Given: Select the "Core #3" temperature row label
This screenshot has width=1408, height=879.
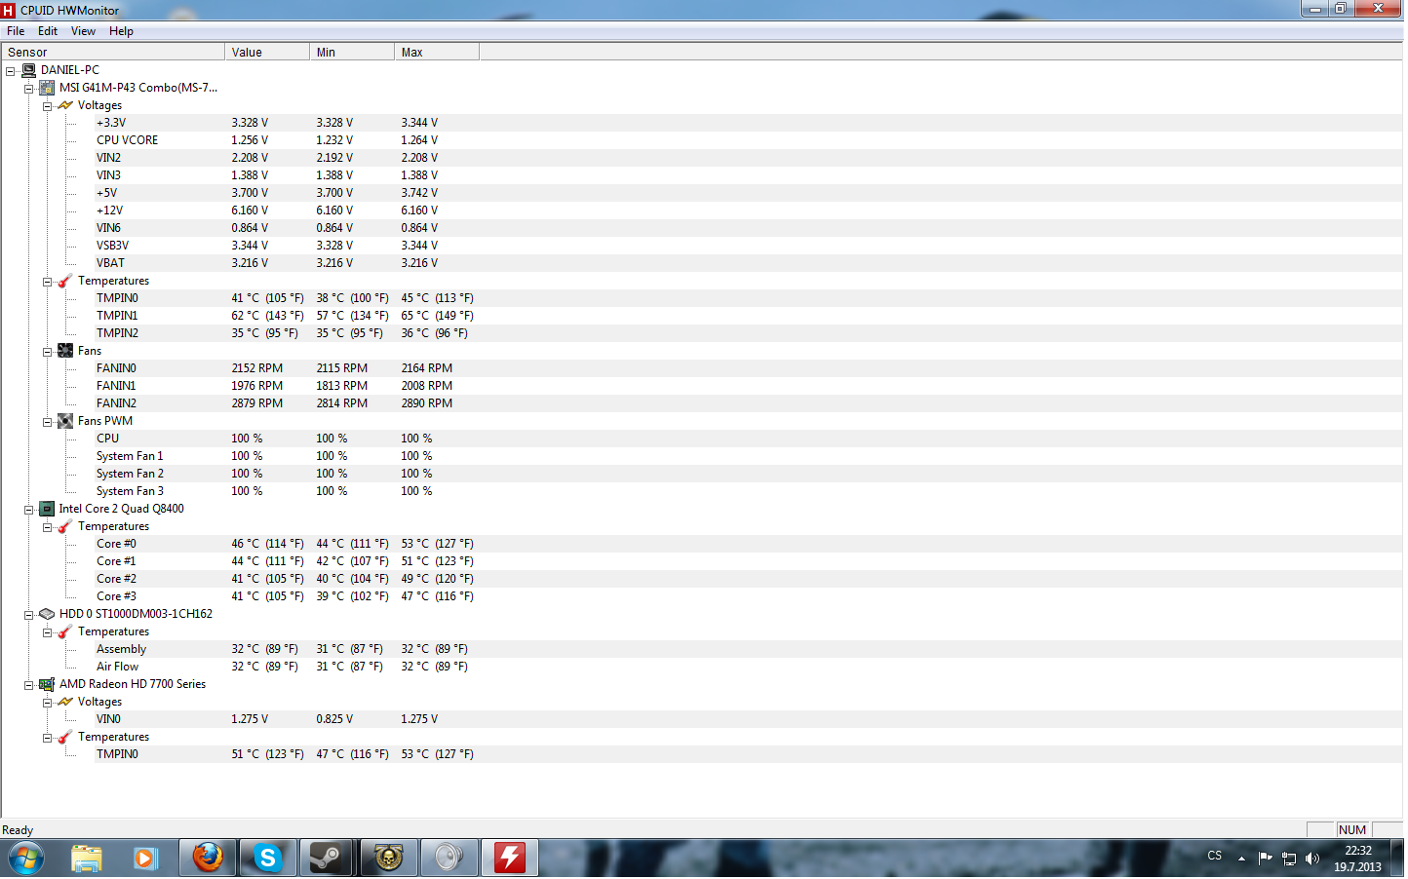Looking at the screenshot, I should (116, 596).
